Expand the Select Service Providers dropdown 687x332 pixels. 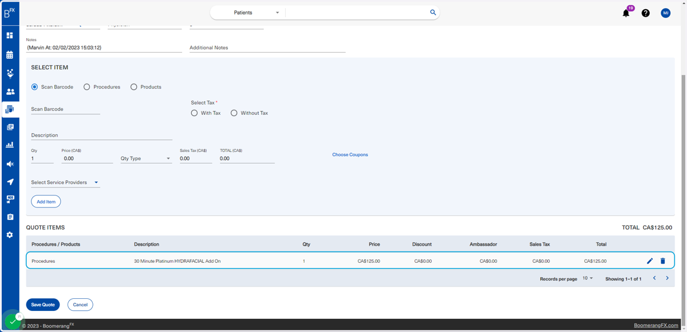65,183
